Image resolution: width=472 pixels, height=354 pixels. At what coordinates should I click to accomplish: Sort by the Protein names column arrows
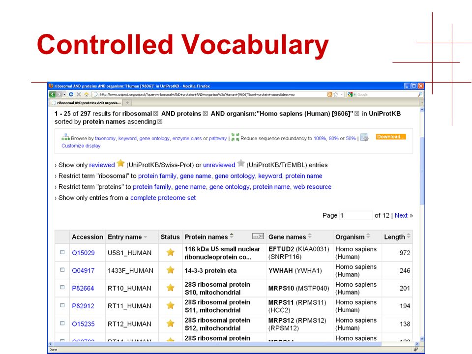232,236
